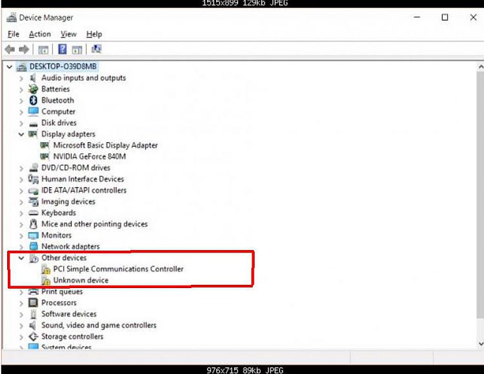Minimize the Device Manager window
Viewport: 484px width, 374px height.
[x=417, y=17]
